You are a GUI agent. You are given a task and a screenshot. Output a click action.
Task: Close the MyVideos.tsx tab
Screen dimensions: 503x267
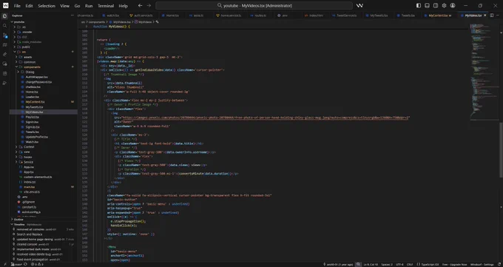(485, 15)
